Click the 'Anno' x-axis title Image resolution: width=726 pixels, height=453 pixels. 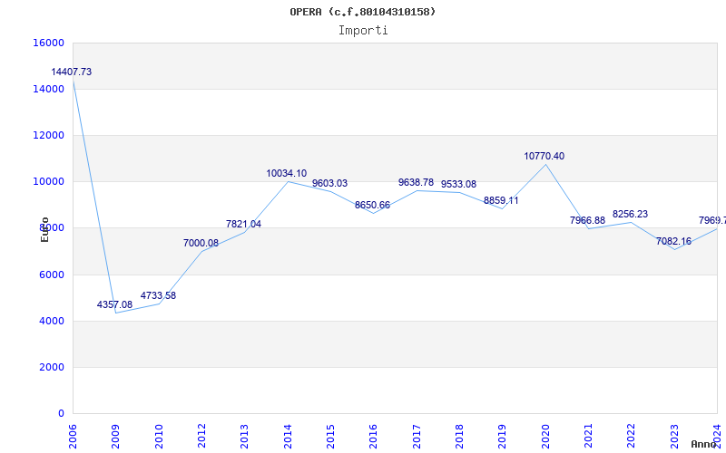tap(704, 444)
